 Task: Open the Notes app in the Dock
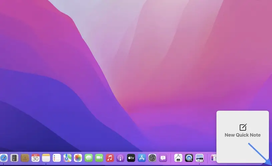46,158
